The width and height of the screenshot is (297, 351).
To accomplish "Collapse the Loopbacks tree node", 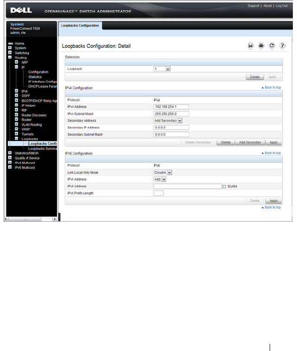I will pos(16,139).
